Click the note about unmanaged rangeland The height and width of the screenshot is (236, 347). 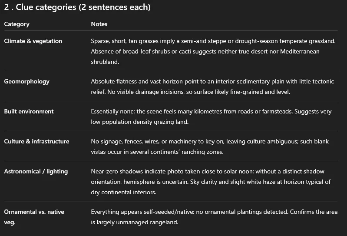point(214,217)
